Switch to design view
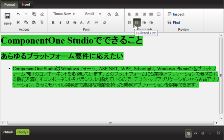224x140 pixels. (x=188, y=133)
